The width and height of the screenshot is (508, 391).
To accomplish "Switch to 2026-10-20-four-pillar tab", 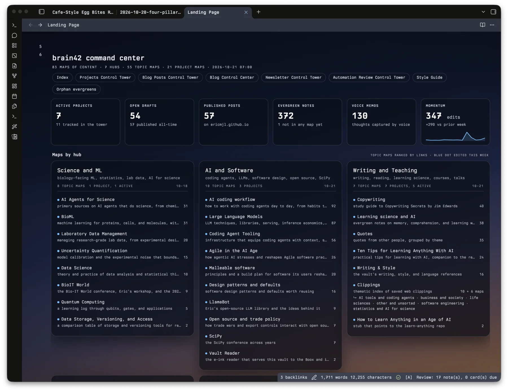I will 150,12.
